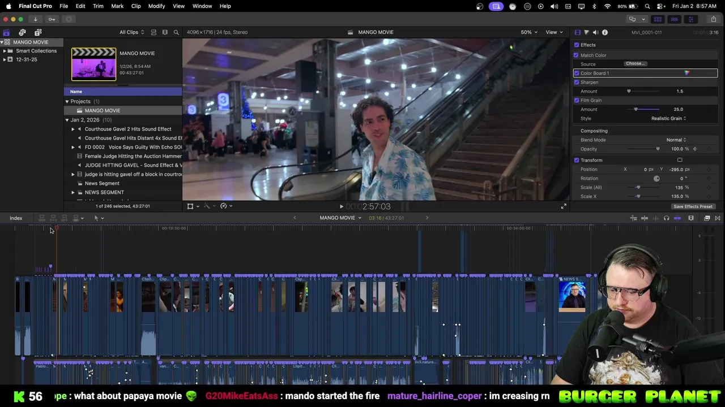Image resolution: width=725 pixels, height=407 pixels.
Task: Adjust the Sharpen Amount slider
Action: tap(629, 92)
